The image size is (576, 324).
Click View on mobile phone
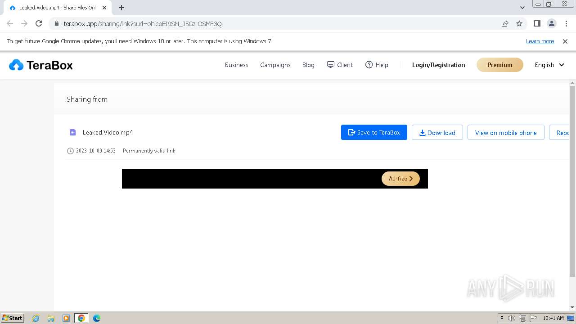click(x=506, y=132)
